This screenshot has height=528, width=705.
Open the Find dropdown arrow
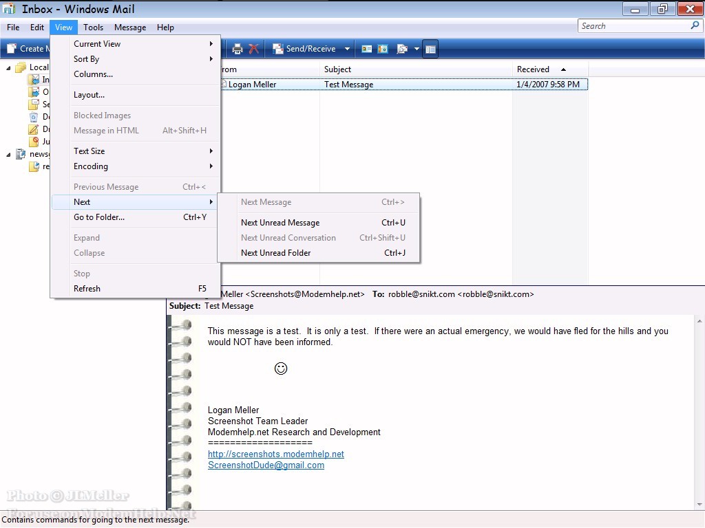click(x=417, y=49)
